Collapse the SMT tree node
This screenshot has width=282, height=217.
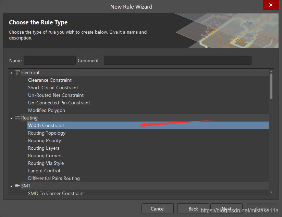(x=12, y=186)
